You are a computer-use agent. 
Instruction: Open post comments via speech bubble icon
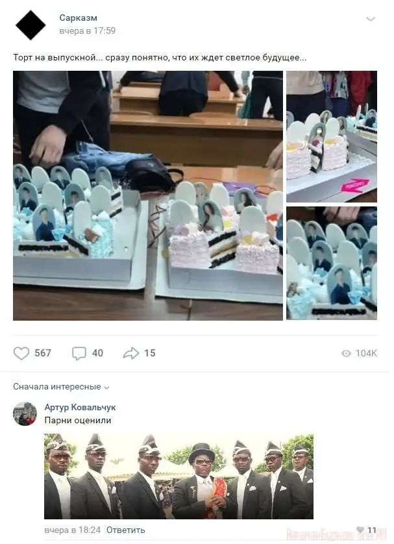pyautogui.click(x=79, y=353)
